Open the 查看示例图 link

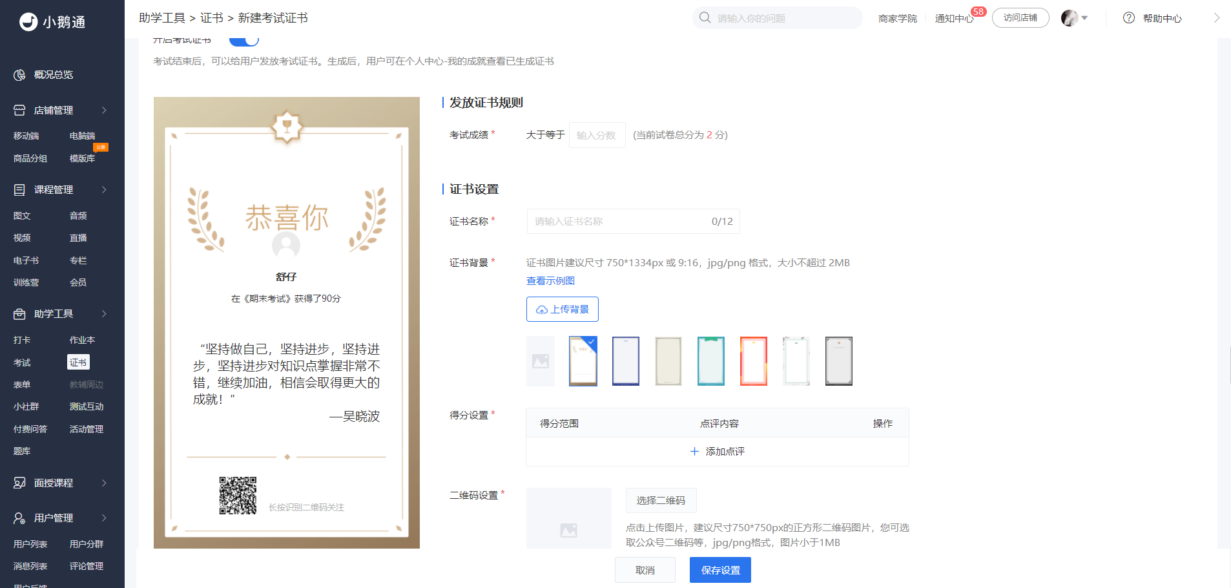pyautogui.click(x=550, y=281)
